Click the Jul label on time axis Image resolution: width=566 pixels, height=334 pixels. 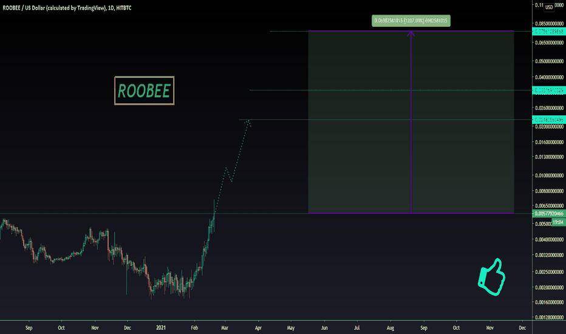pyautogui.click(x=356, y=327)
